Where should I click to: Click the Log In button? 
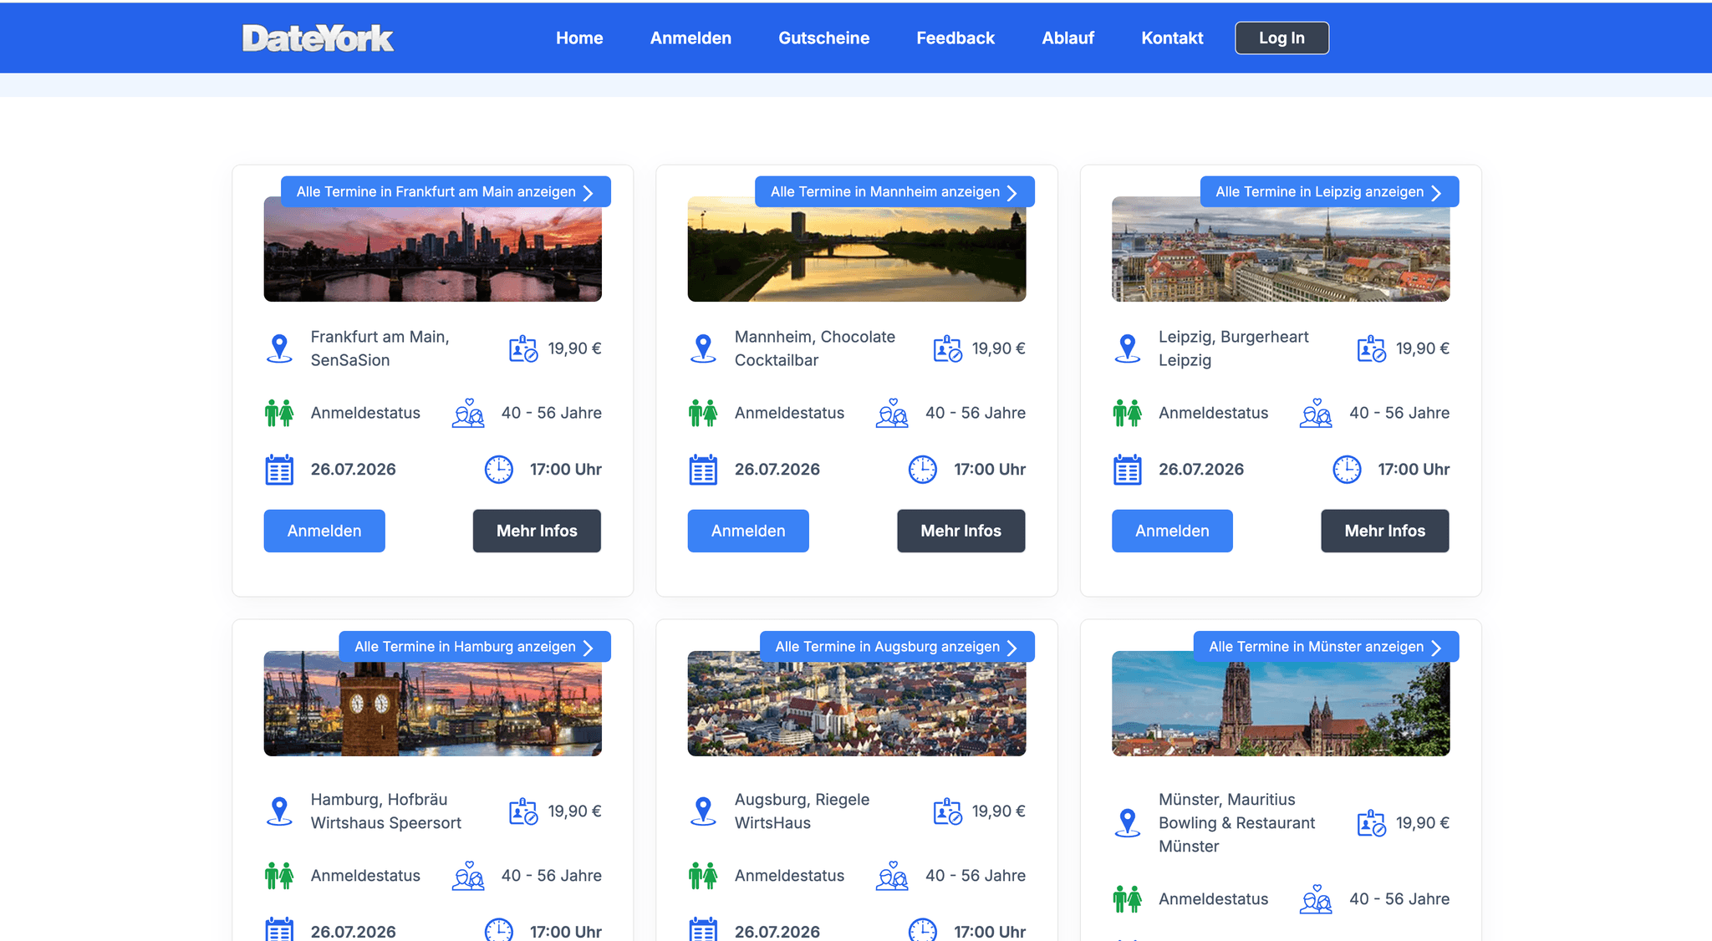(x=1281, y=38)
